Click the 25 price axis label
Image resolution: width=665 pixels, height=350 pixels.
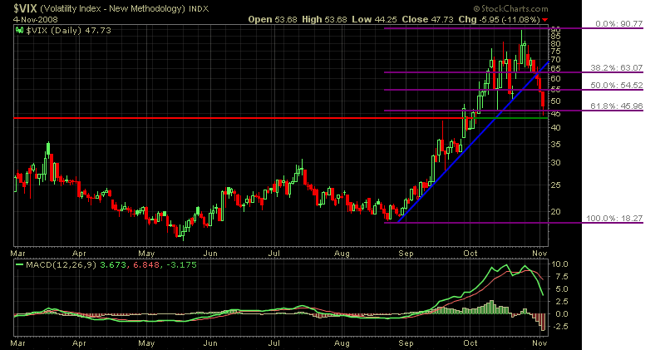[555, 185]
